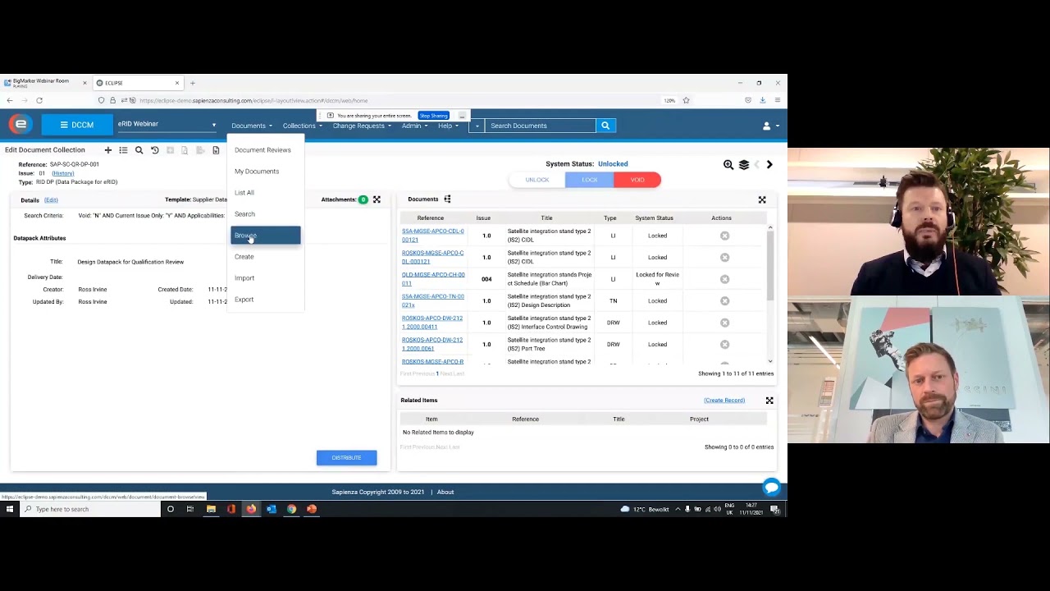
Task: Open the eRID Webinar project dropdown
Action: (167, 125)
